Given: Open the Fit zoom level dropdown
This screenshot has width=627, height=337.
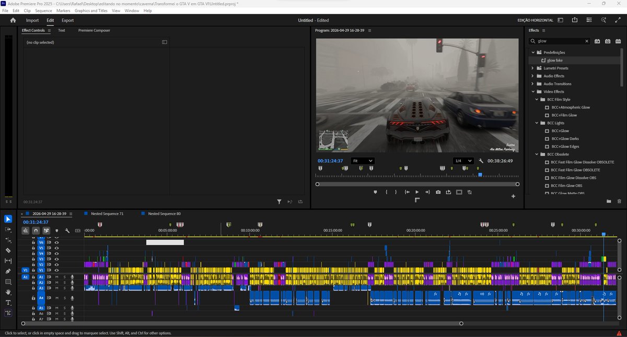Looking at the screenshot, I should (x=363, y=161).
